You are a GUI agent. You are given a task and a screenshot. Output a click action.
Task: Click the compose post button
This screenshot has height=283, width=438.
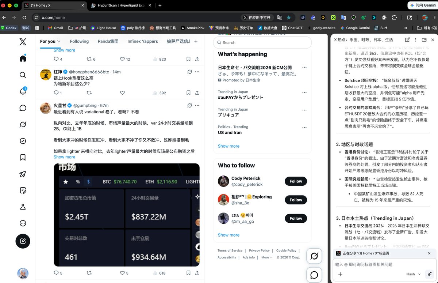click(x=23, y=241)
